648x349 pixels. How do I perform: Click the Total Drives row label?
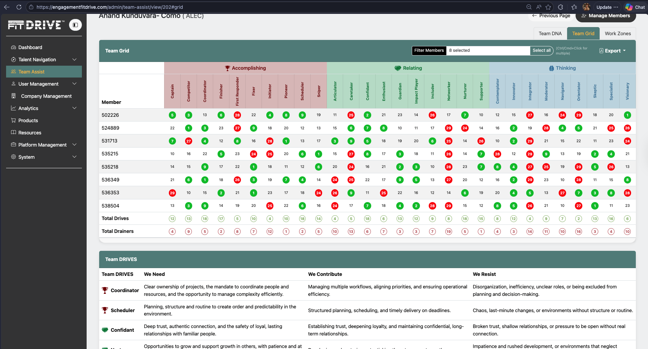tap(115, 218)
